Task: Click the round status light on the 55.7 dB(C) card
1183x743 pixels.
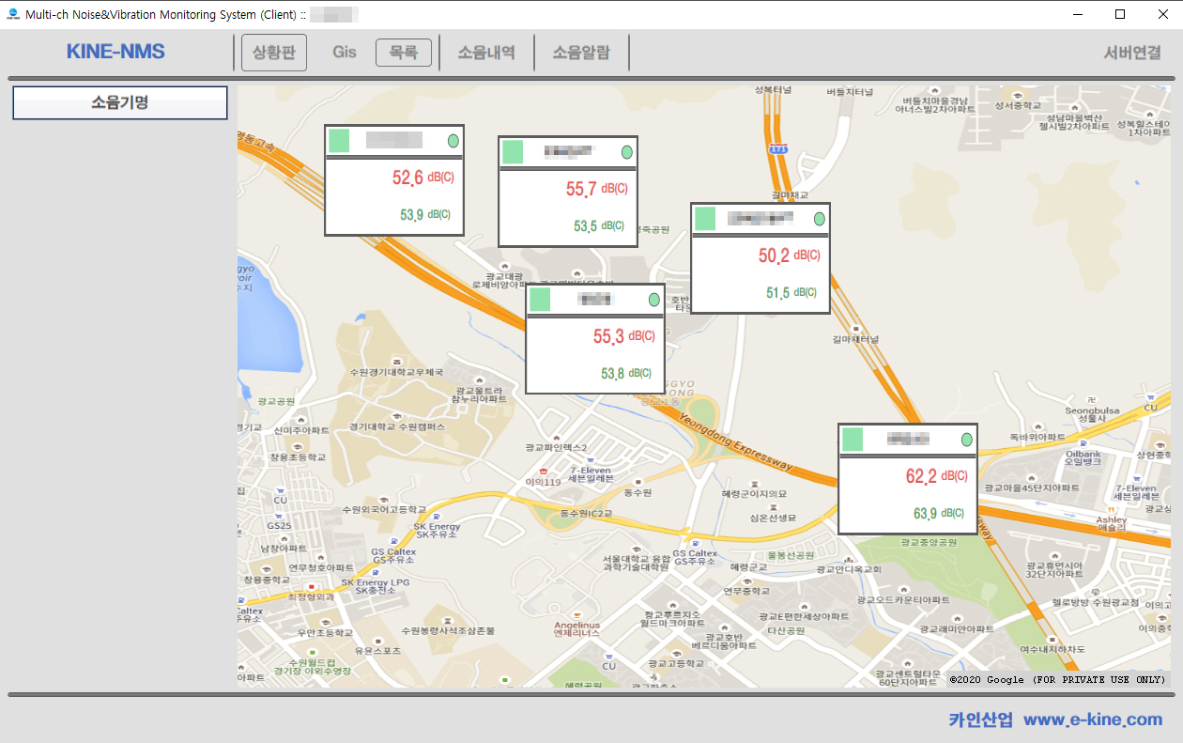Action: click(627, 152)
